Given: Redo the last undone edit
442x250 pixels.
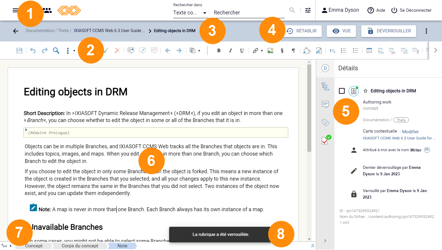Looking at the screenshot, I should pos(44,51).
